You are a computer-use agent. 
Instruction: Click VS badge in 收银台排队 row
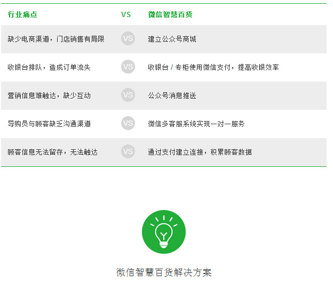point(128,67)
